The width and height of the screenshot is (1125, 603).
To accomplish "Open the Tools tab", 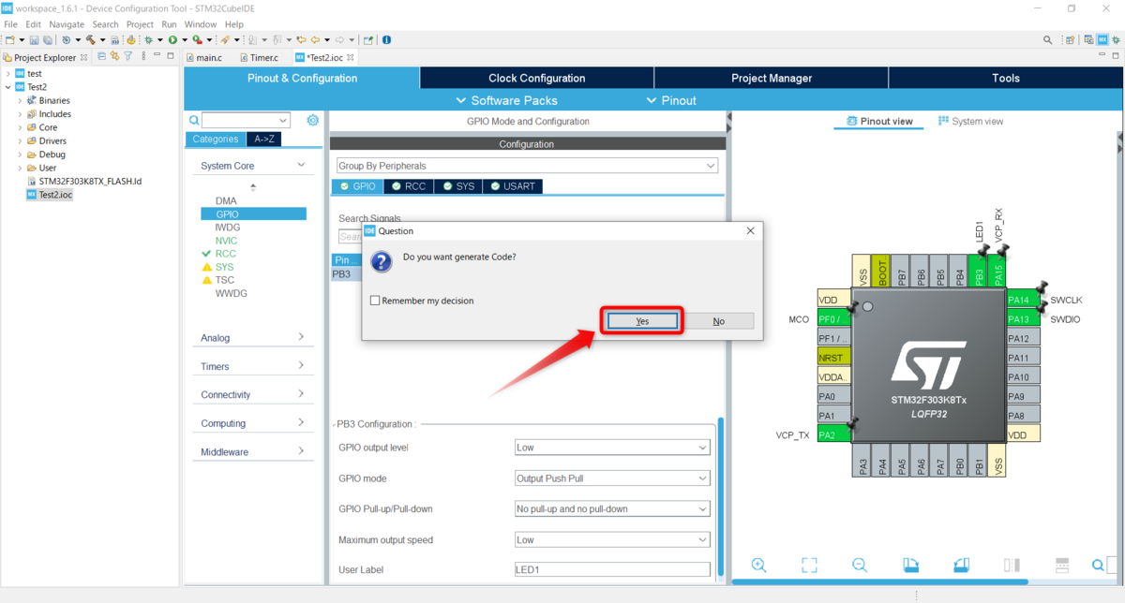I will pos(1006,78).
